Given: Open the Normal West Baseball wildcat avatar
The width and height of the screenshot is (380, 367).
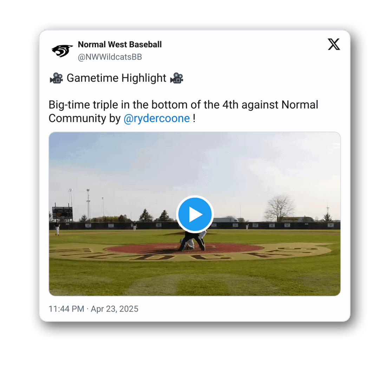Looking at the screenshot, I should point(62,51).
